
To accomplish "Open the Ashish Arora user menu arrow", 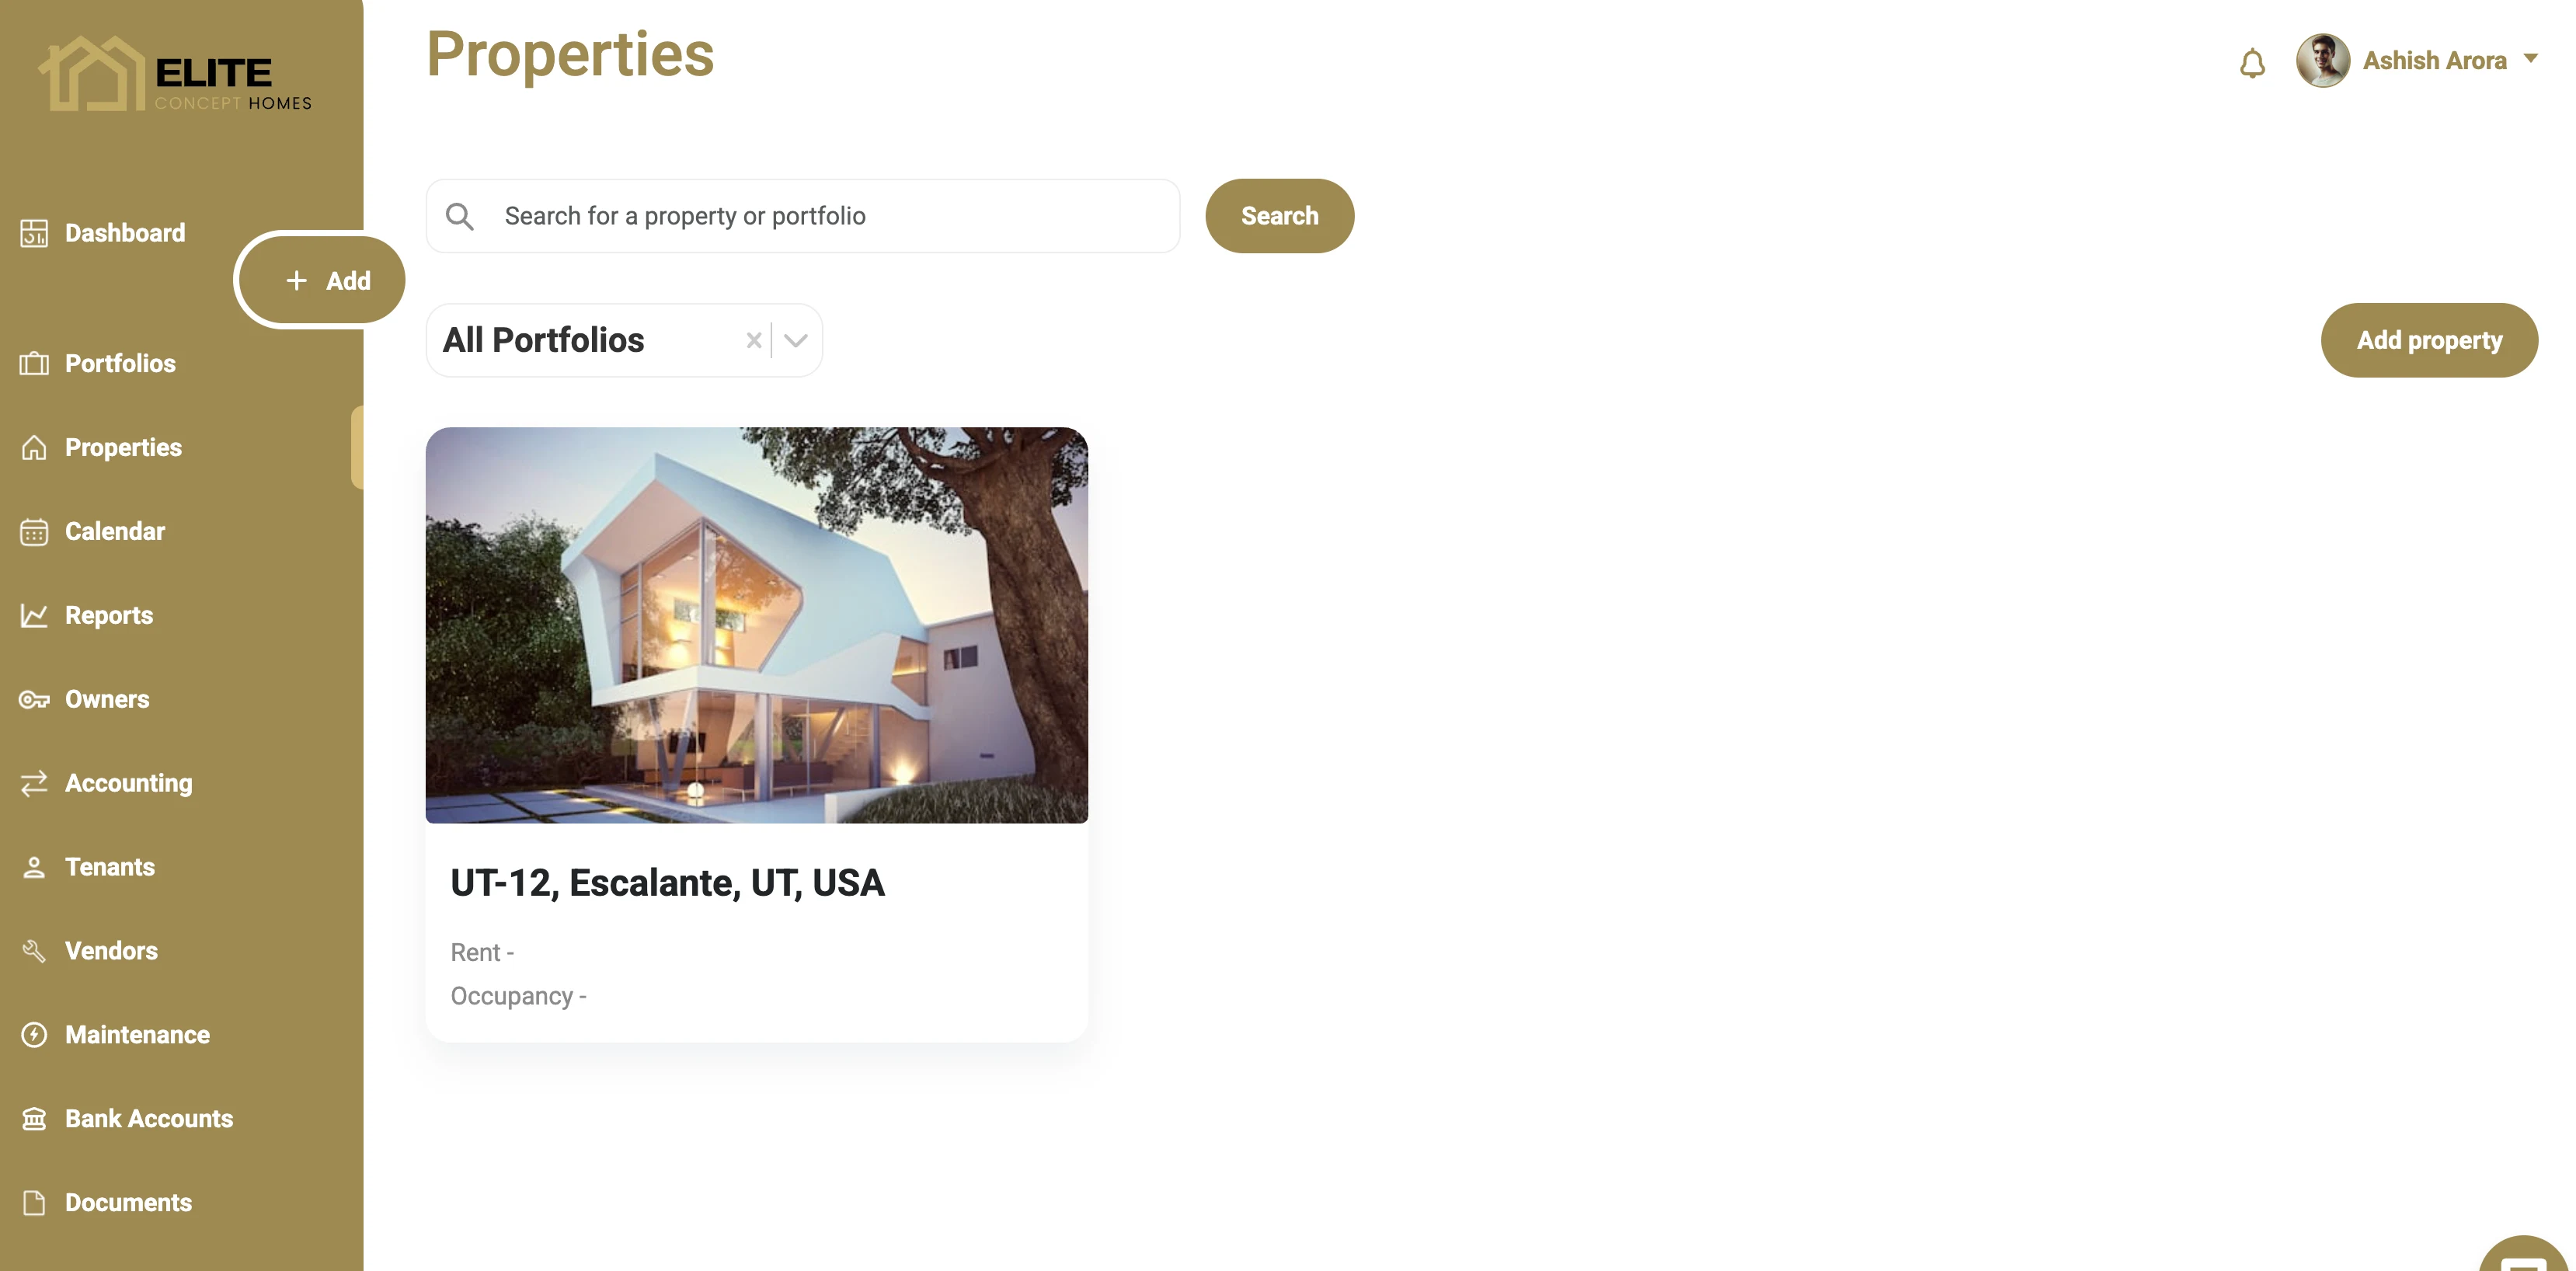I will click(2531, 59).
